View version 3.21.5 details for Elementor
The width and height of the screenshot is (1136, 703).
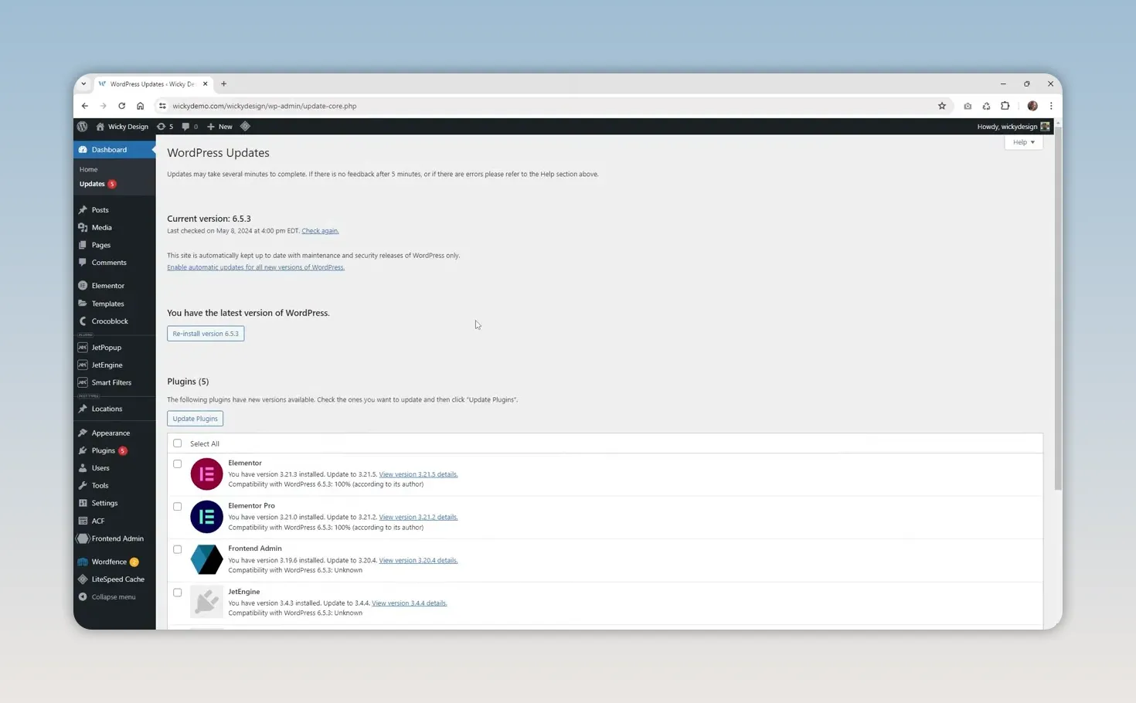[x=418, y=474]
